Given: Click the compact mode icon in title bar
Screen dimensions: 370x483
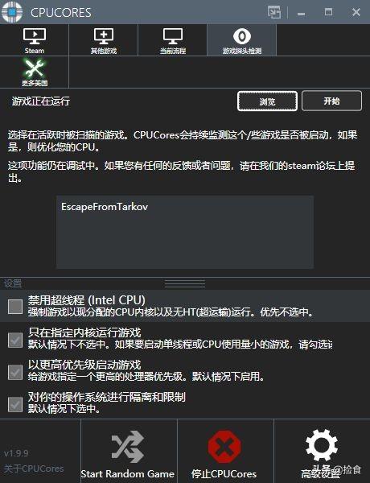Looking at the screenshot, I should pyautogui.click(x=274, y=12).
